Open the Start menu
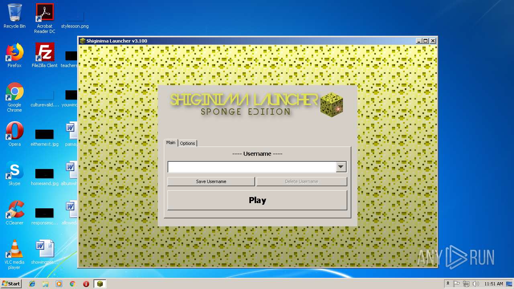Viewport: 514px width, 289px height. (11, 283)
